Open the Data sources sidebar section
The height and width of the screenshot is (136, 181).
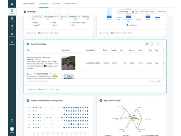[12, 35]
